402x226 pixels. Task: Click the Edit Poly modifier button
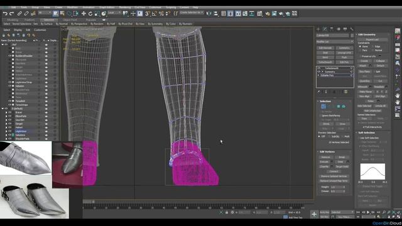click(344, 62)
